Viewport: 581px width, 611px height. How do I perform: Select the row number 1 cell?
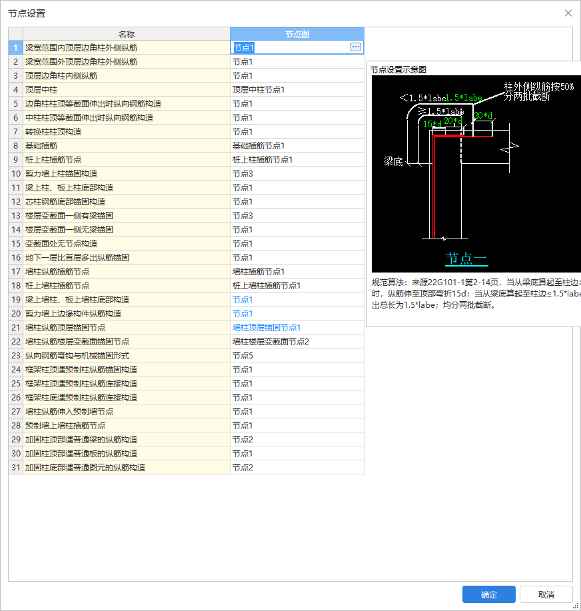[x=15, y=47]
